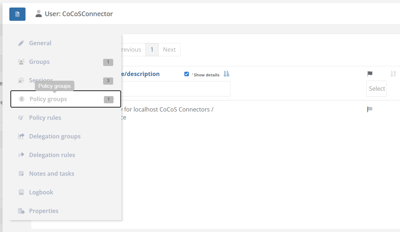400x232 pixels.
Task: Click the Sessions count badge showing 3
Action: coord(108,81)
